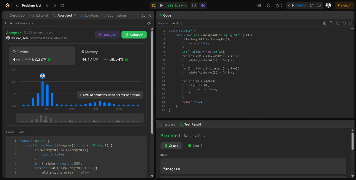The height and width of the screenshot is (180, 356).
Task: Switch to the Description tab
Action: 16,15
